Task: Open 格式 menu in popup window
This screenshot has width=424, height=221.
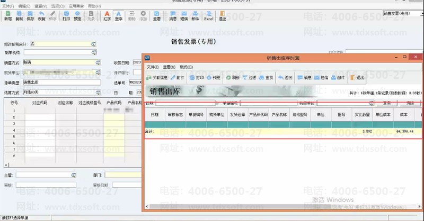Action: (x=186, y=67)
